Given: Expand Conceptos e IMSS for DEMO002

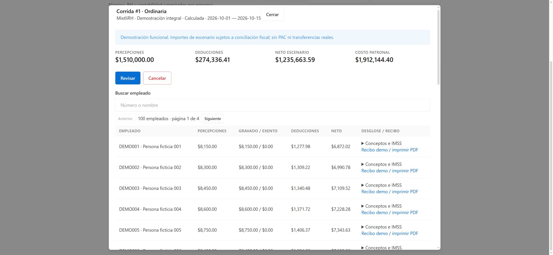Looking at the screenshot, I should (x=381, y=164).
